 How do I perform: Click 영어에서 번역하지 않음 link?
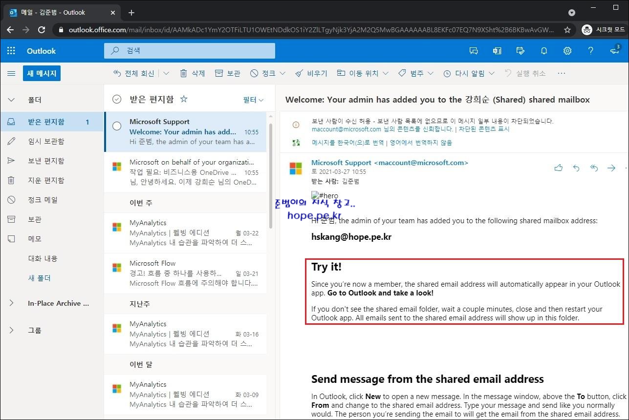click(421, 143)
